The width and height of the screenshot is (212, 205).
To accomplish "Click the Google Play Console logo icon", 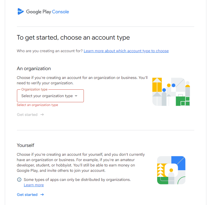I will point(20,12).
